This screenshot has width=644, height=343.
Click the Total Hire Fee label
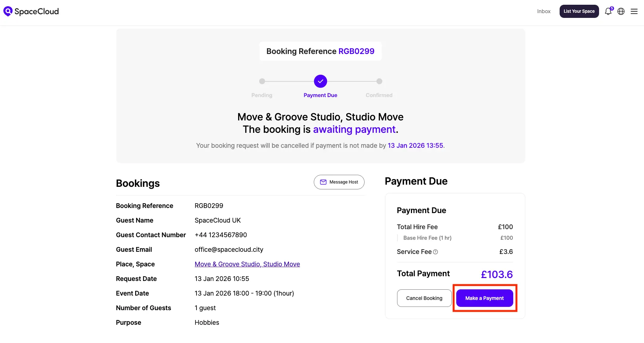coord(417,227)
